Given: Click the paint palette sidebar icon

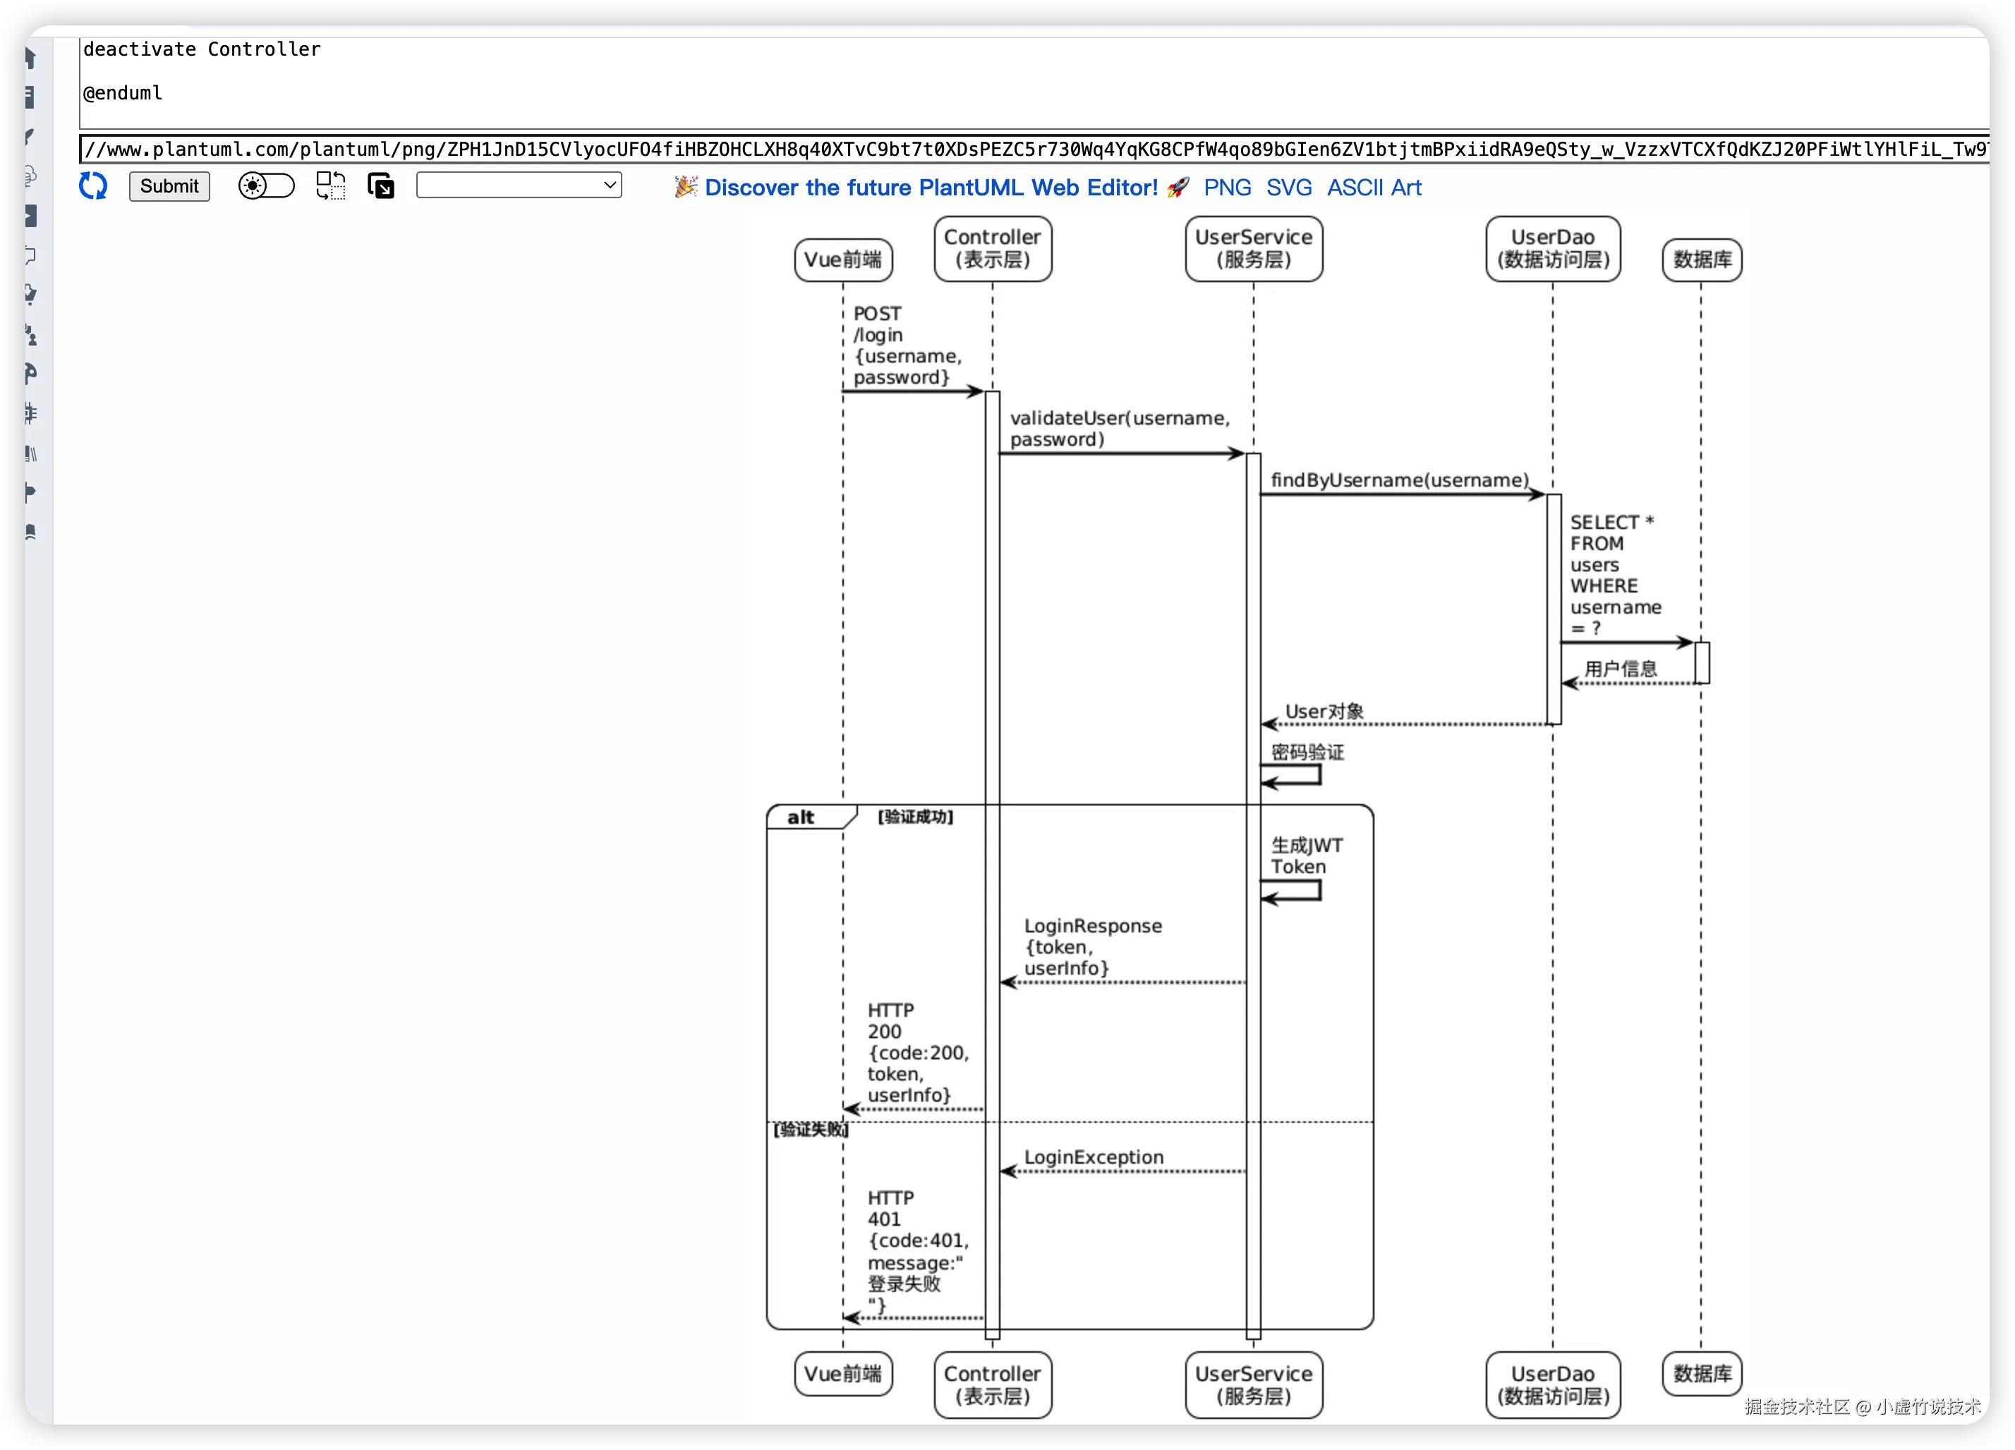Looking at the screenshot, I should [30, 373].
